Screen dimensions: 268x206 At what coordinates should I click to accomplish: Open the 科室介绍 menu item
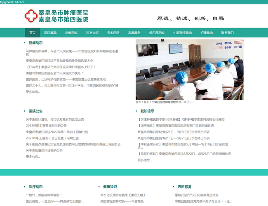pos(92,33)
